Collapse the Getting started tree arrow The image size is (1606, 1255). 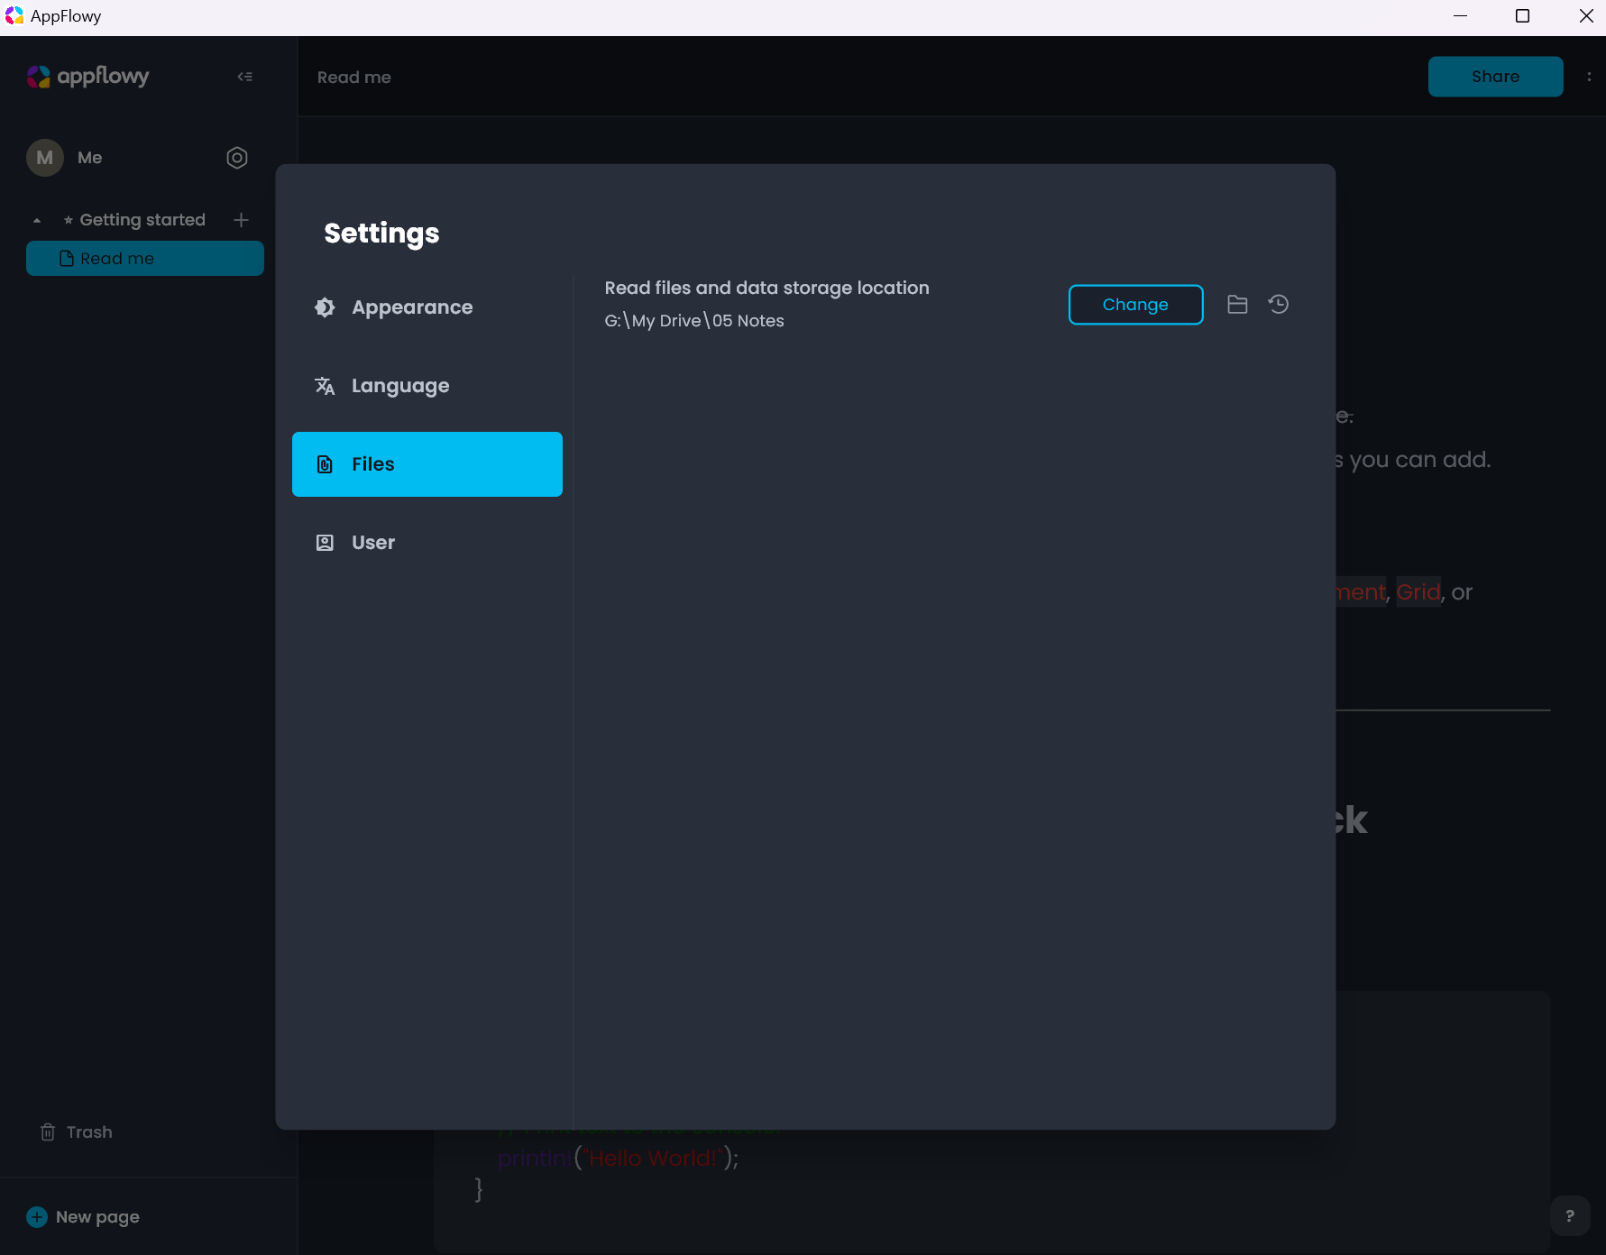37,221
